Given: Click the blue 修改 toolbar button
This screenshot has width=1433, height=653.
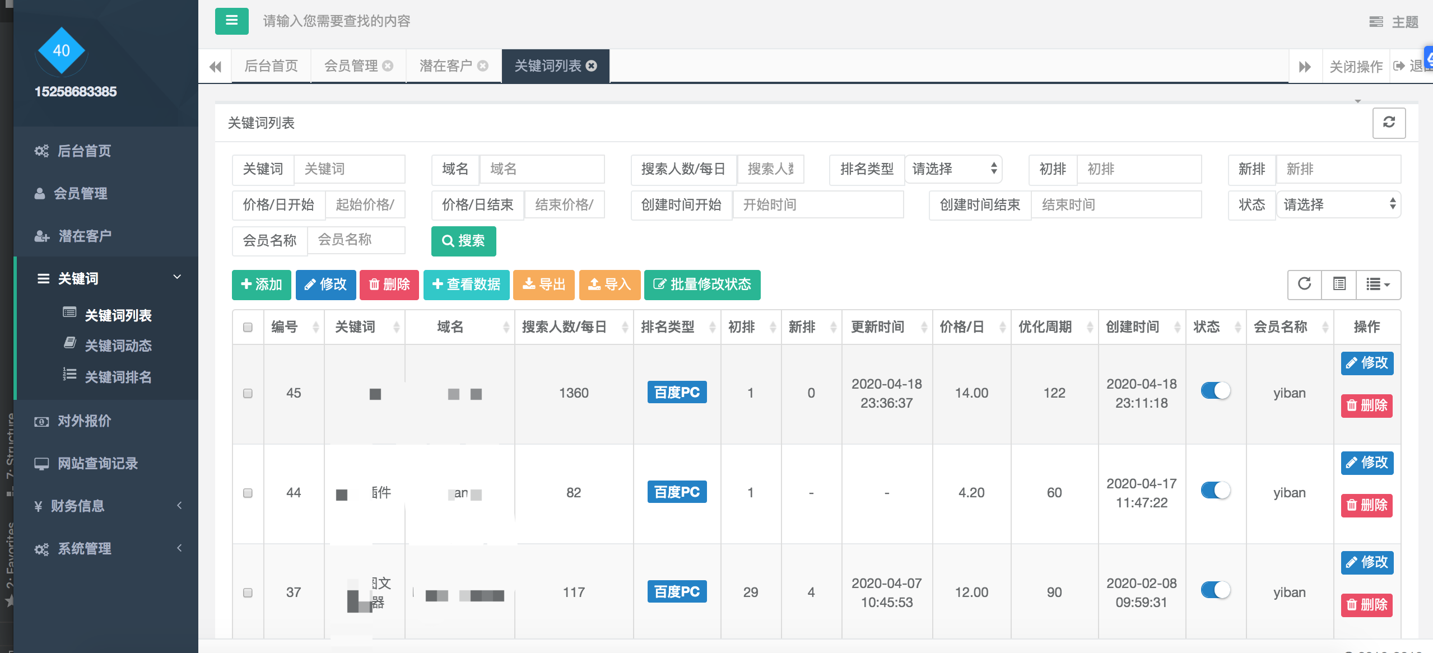Looking at the screenshot, I should (x=325, y=284).
